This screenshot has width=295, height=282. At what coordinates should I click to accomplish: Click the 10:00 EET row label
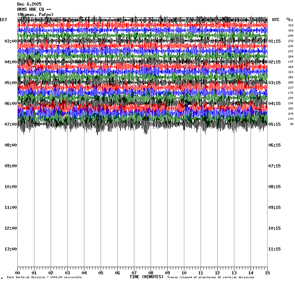(x=10, y=187)
